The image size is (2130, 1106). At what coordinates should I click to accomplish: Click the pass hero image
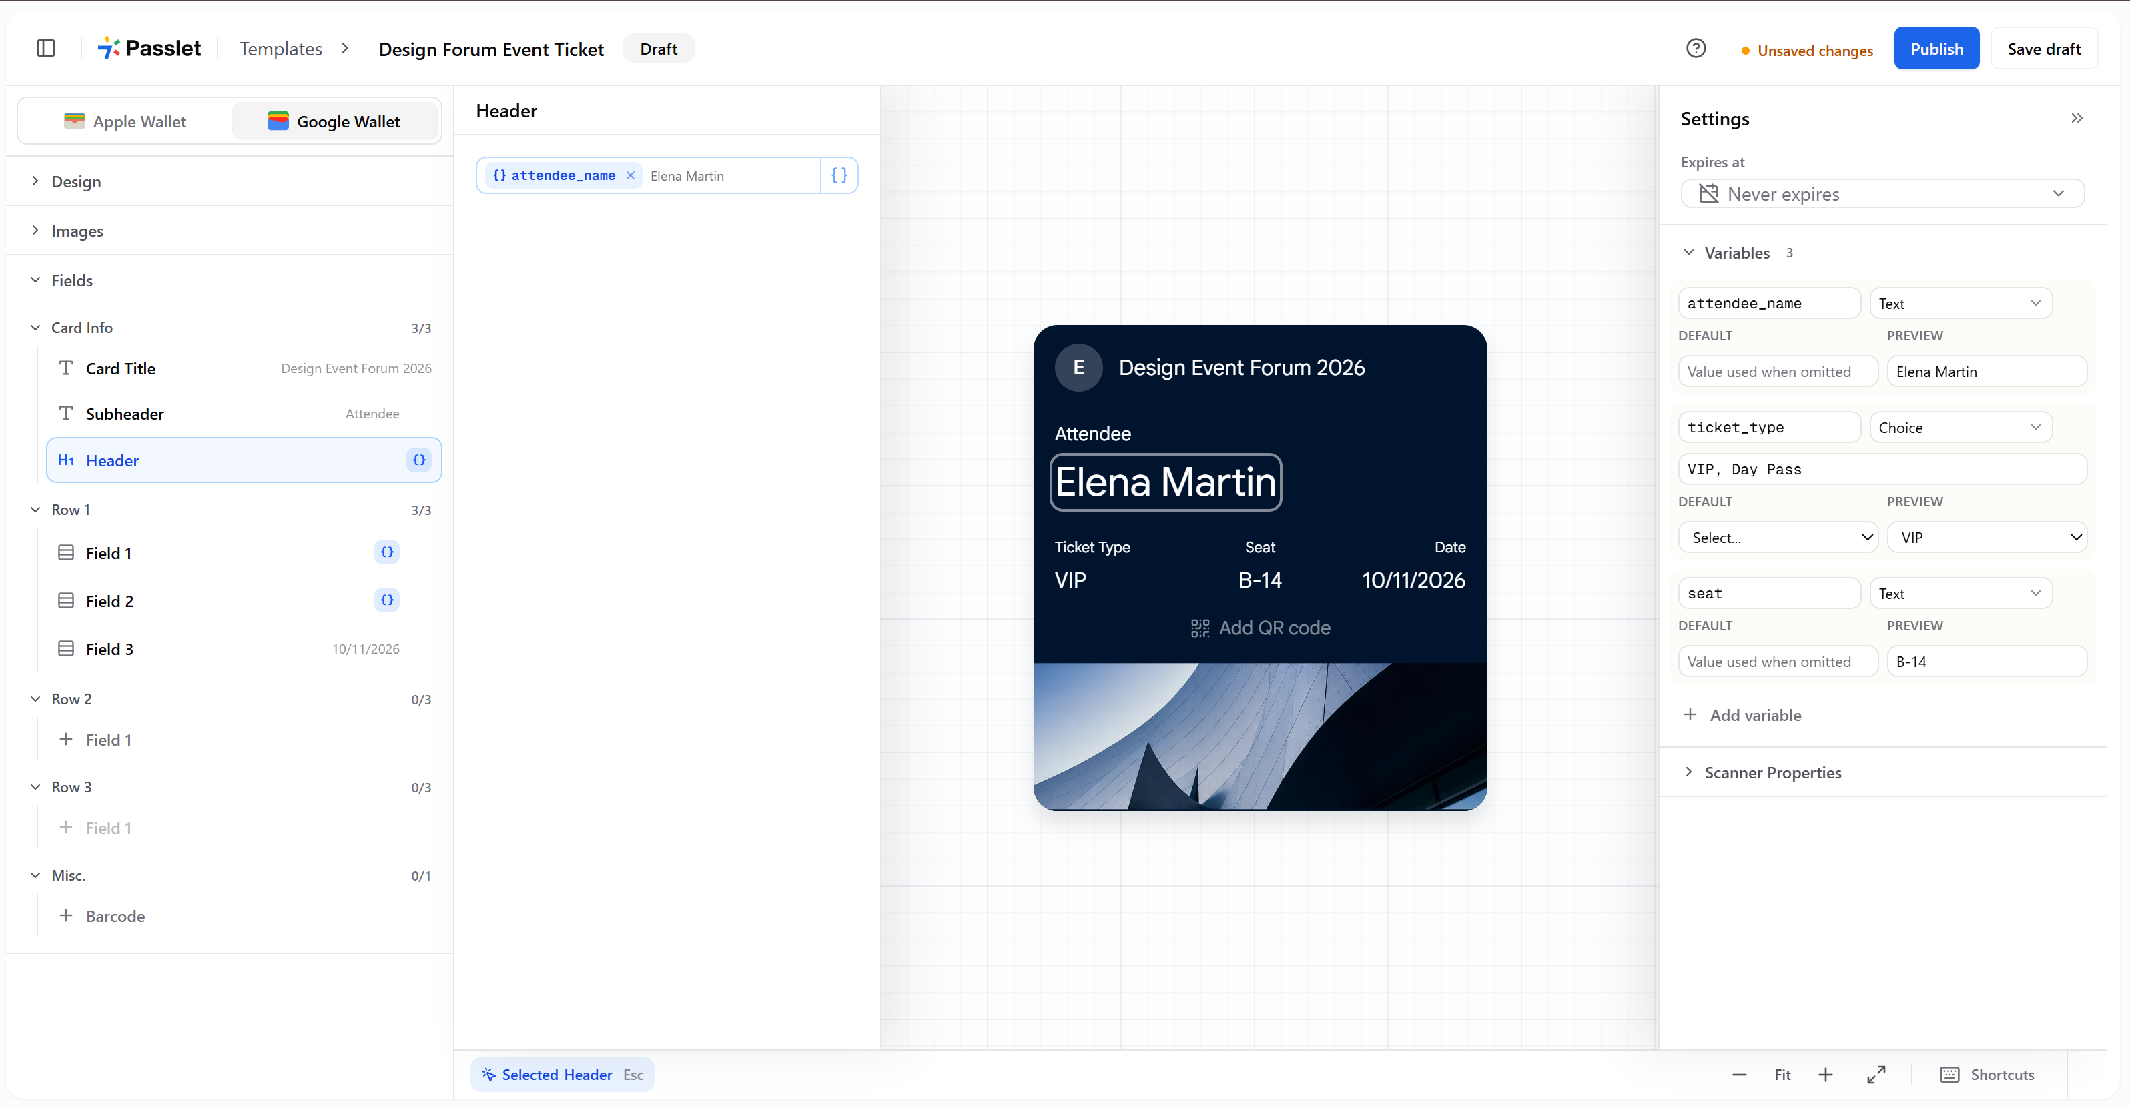(x=1260, y=736)
